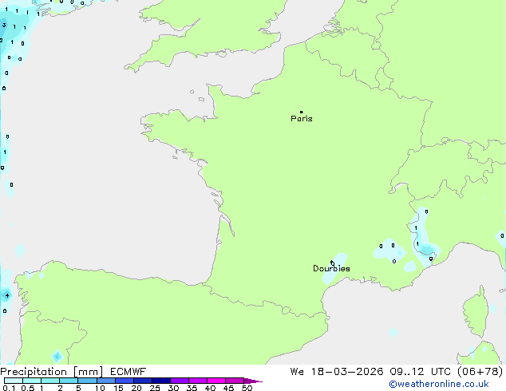Click the '(06+78)' forecast run text
This screenshot has height=391, width=506.
480,372
